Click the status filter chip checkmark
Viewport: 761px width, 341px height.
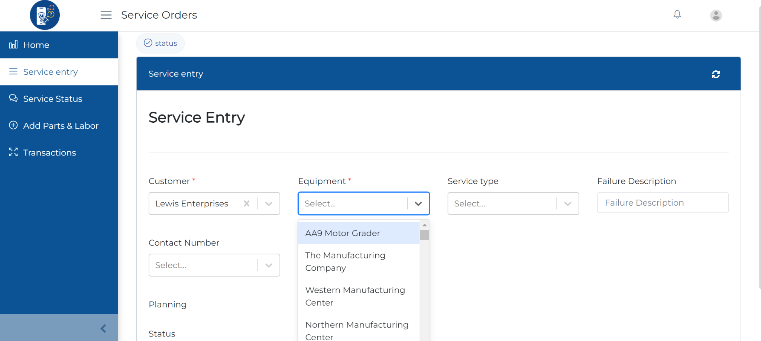(x=148, y=43)
